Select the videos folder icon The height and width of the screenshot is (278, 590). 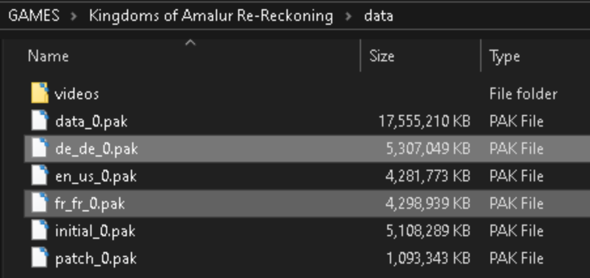click(x=40, y=93)
